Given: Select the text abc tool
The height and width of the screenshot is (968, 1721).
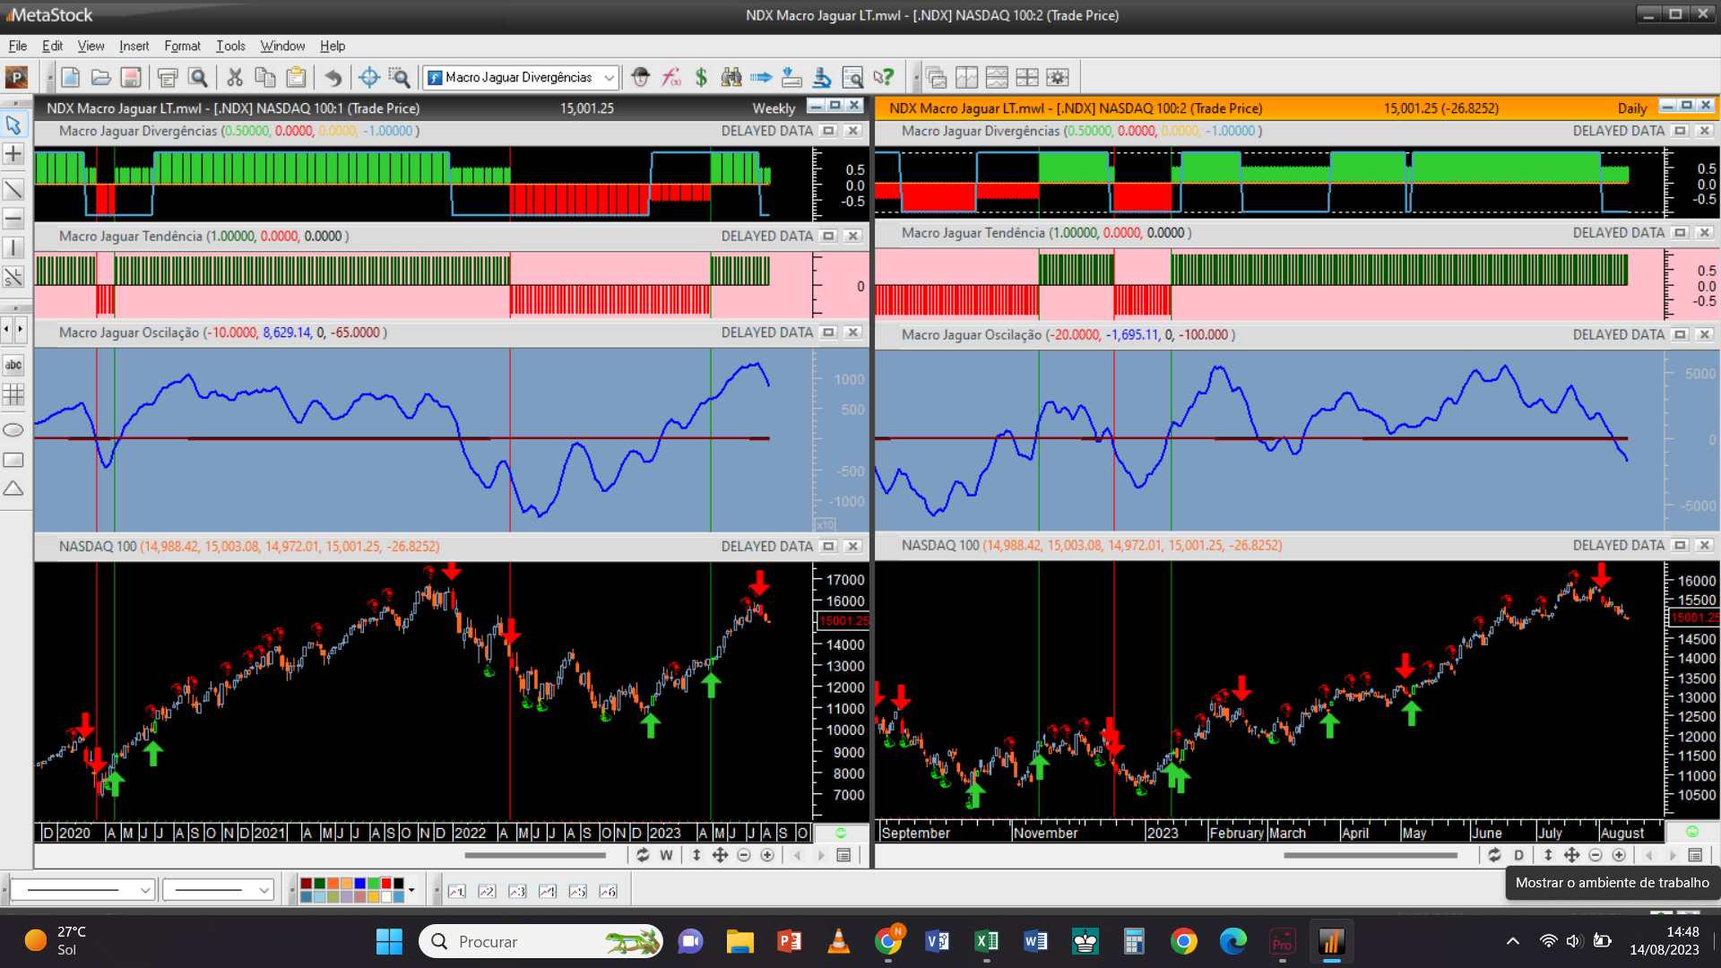Looking at the screenshot, I should [13, 365].
